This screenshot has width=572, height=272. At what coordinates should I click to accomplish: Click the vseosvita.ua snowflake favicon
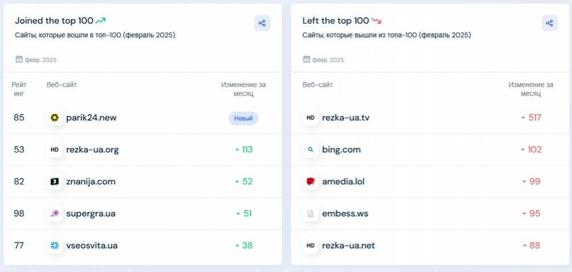coord(55,246)
